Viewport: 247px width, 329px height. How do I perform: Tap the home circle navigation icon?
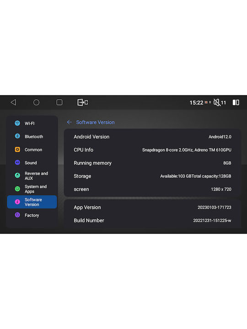36,102
